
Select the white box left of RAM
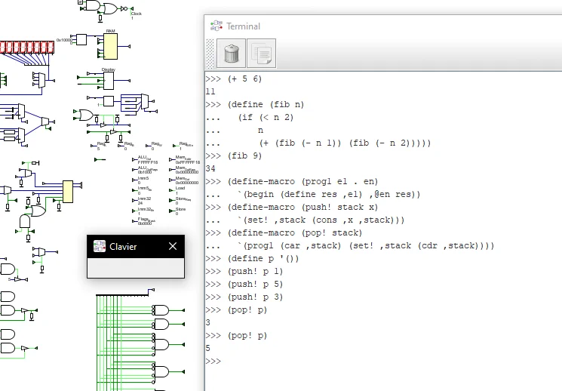tap(81, 39)
